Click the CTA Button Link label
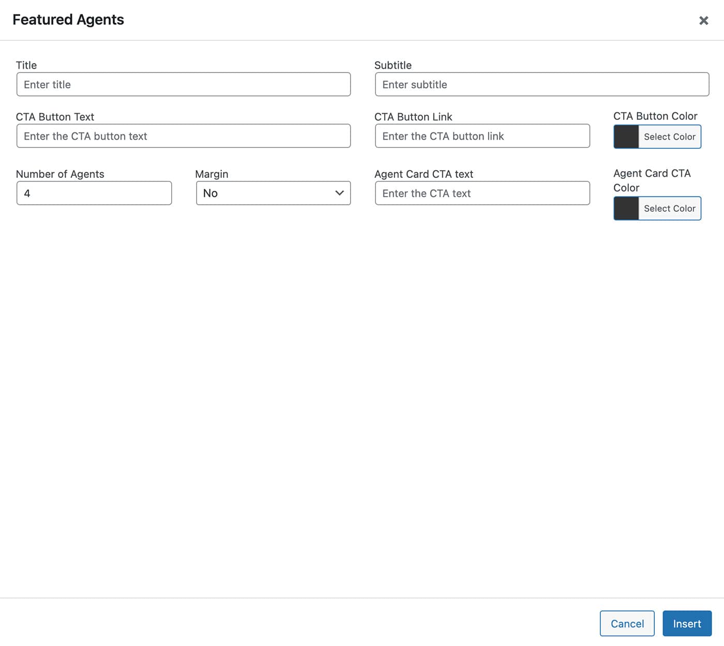Viewport: 724px width, 646px height. (413, 117)
